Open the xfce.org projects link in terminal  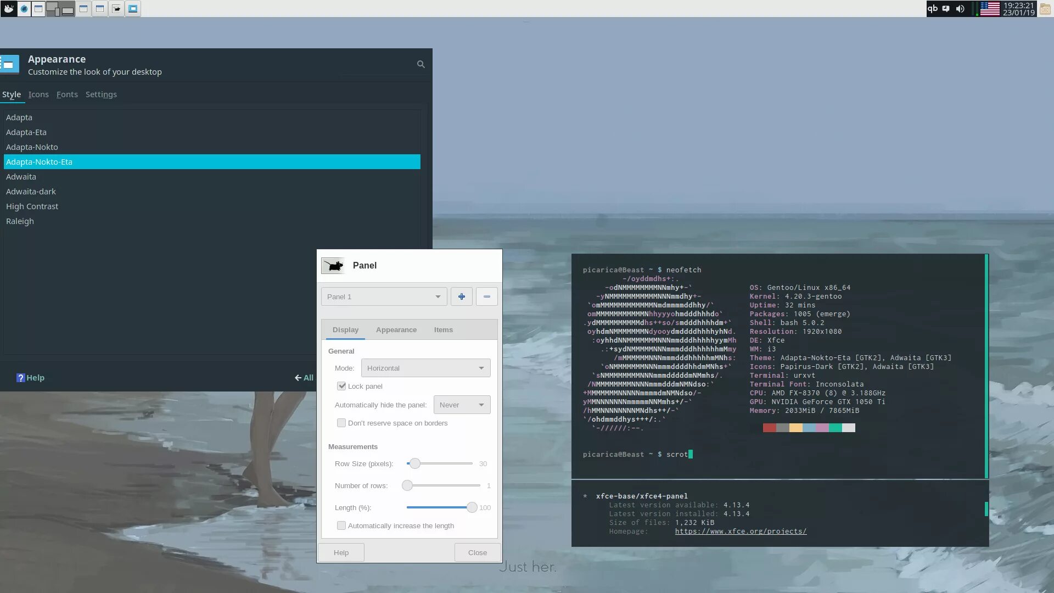pos(741,531)
